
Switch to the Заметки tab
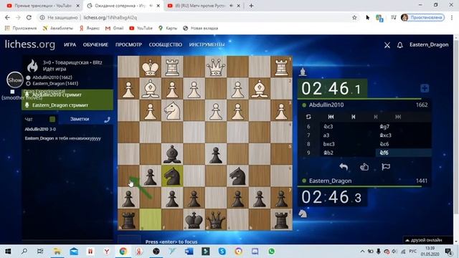(80, 119)
